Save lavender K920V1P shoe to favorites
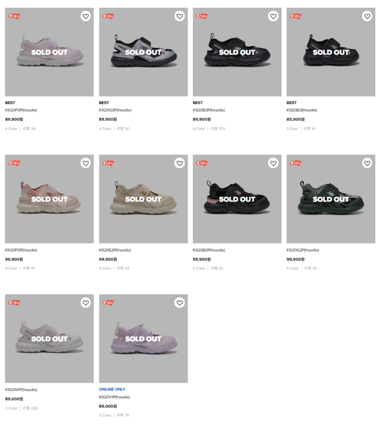 point(179,303)
